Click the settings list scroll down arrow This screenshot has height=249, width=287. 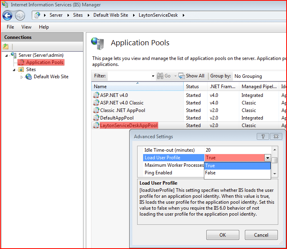click(x=275, y=174)
